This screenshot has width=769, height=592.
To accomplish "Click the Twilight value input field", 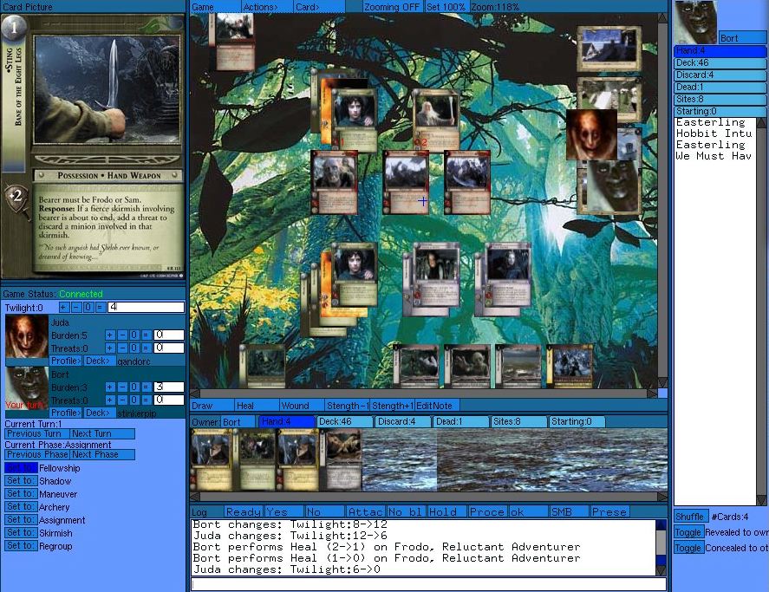I will (x=146, y=308).
